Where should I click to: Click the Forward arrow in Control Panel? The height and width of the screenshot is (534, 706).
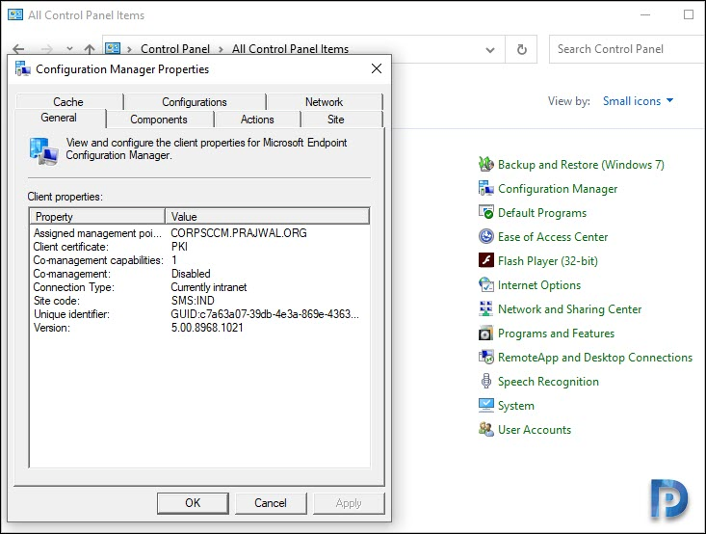[x=47, y=48]
